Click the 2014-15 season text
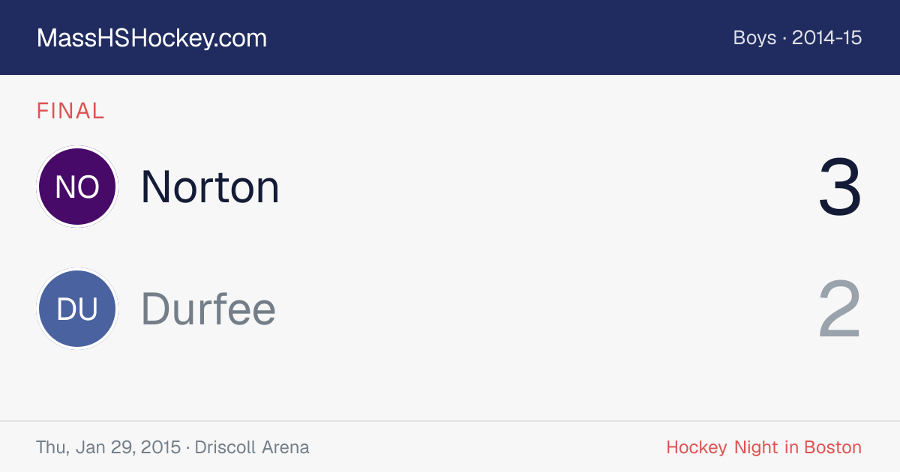This screenshot has width=900, height=472. coord(827,37)
